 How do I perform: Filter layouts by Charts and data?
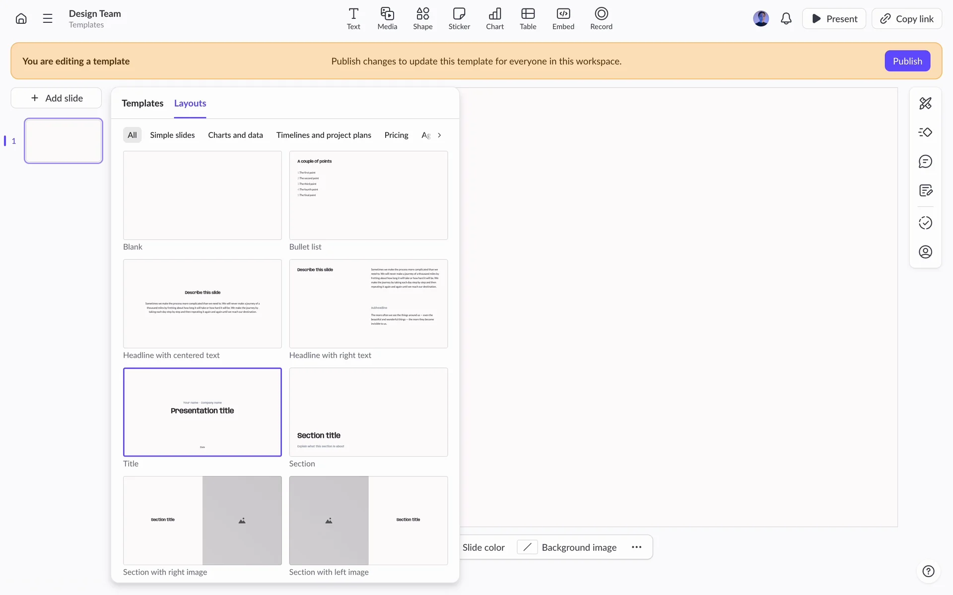[235, 135]
